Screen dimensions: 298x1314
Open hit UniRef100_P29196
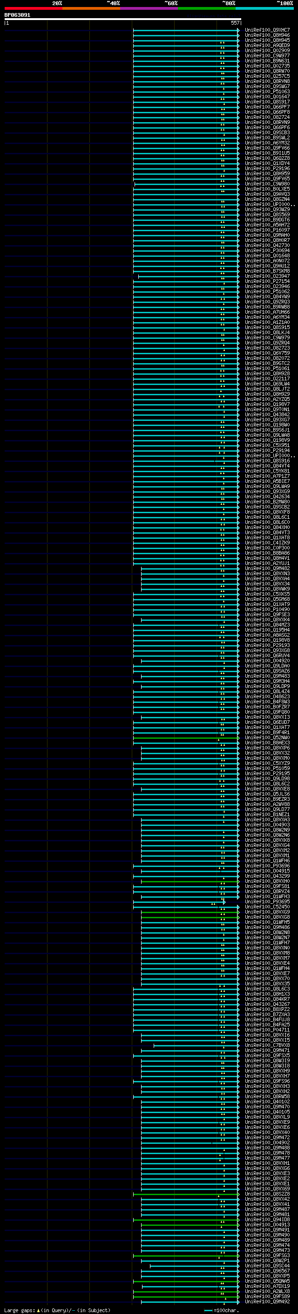[x=267, y=168]
